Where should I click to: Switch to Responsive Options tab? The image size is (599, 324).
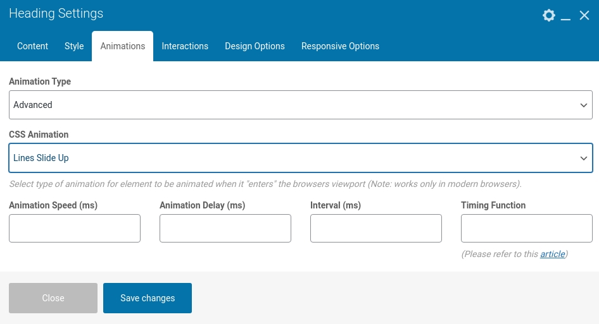tap(340, 46)
